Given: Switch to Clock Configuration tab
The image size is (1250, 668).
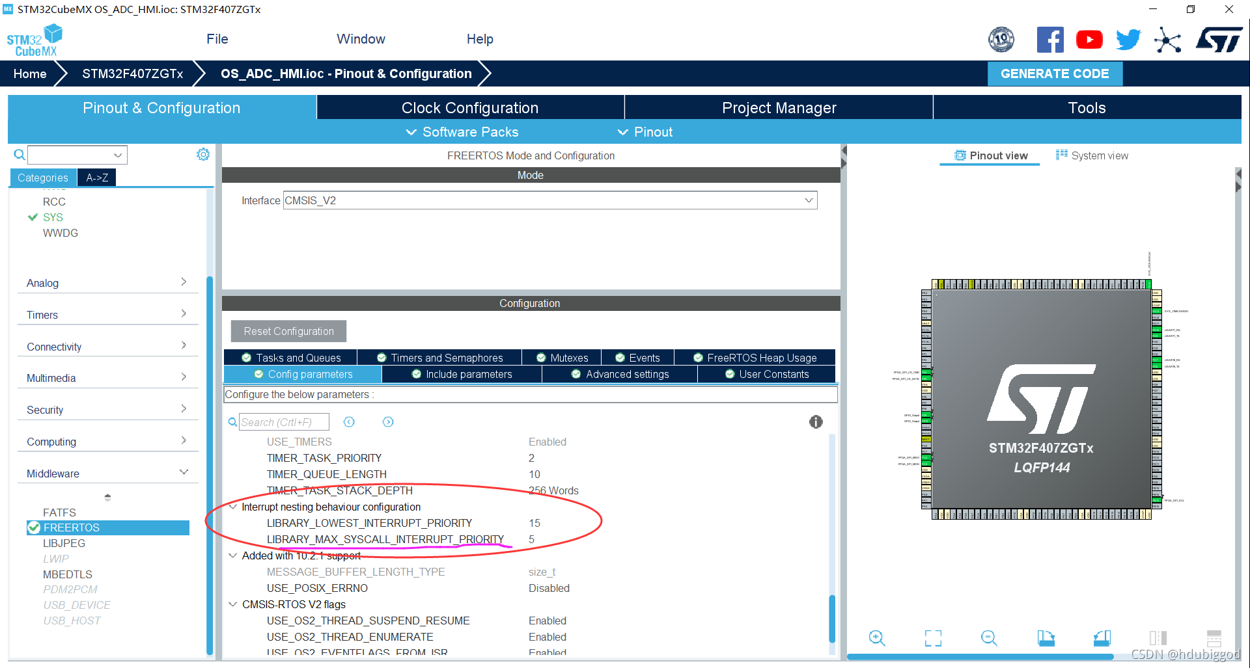Looking at the screenshot, I should [470, 108].
